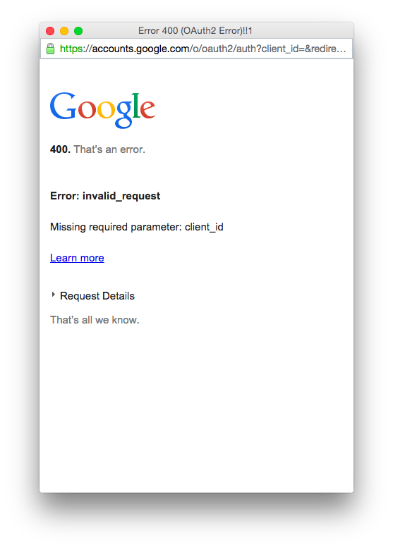Open the Learn more link
Viewport: 393px width, 549px height.
pyautogui.click(x=77, y=258)
